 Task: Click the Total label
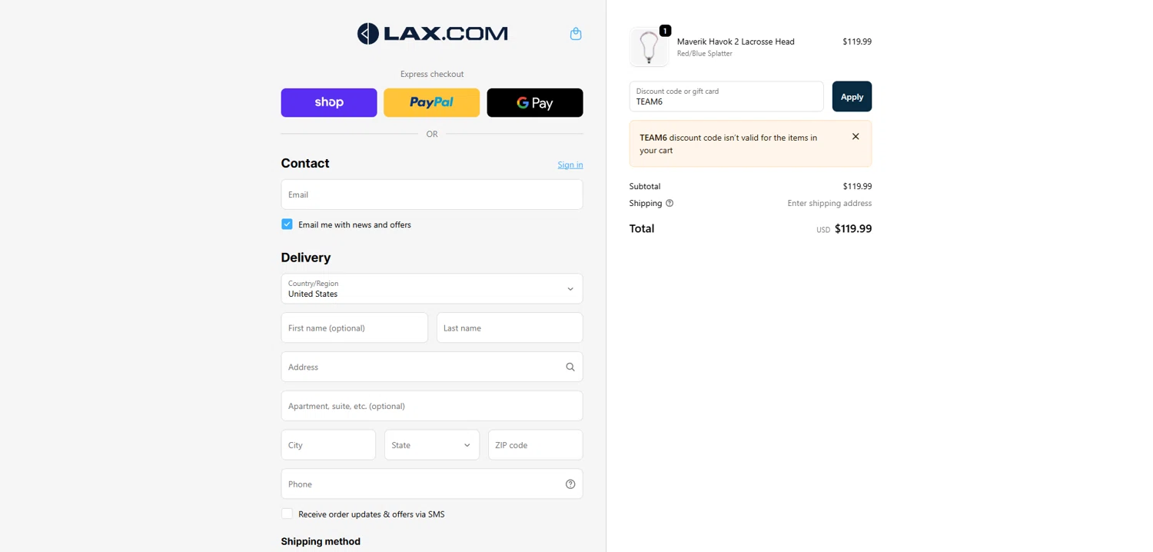click(x=642, y=228)
